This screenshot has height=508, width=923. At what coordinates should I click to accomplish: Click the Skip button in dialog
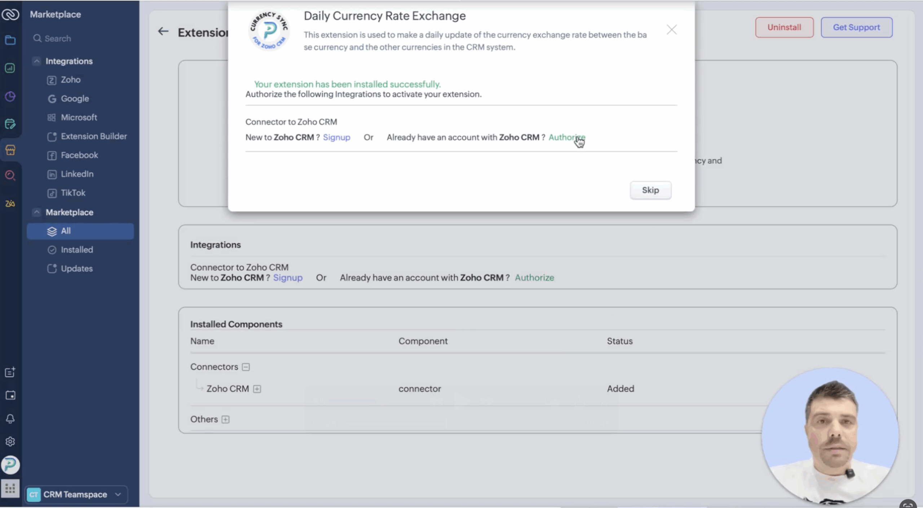tap(650, 190)
